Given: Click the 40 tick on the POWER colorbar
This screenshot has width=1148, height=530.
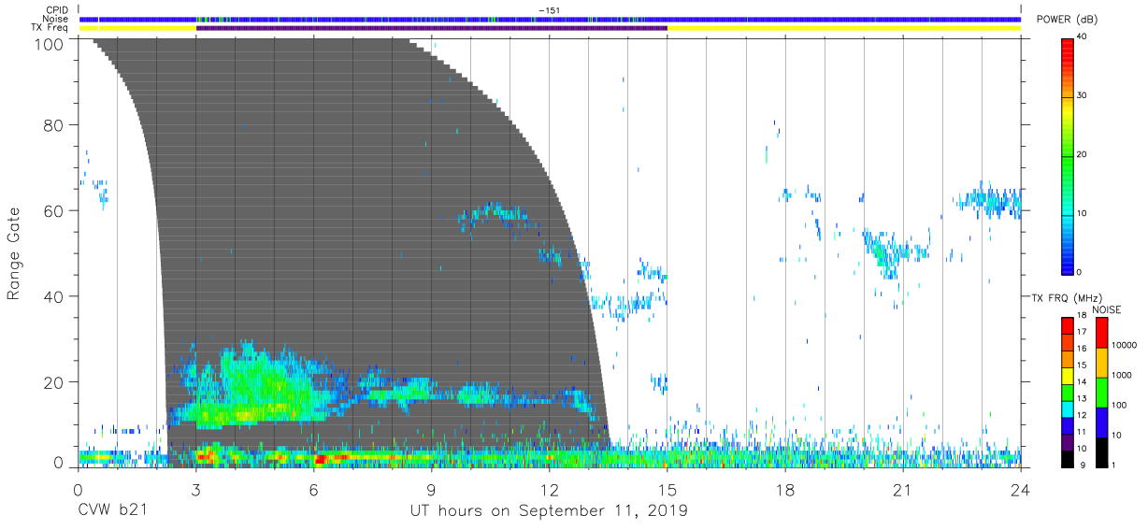Looking at the screenshot, I should click(1081, 36).
